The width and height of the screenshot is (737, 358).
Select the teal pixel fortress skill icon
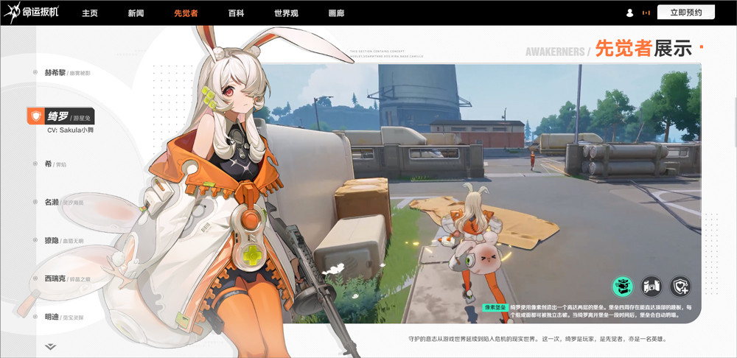622,286
